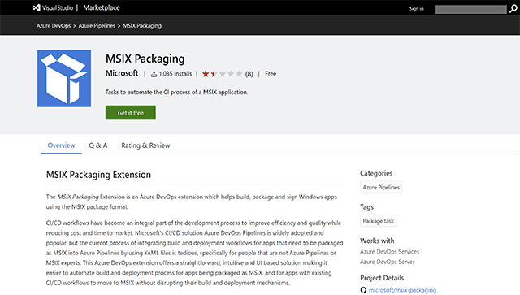This screenshot has width=520, height=295.
Task: Click the installs download icon
Action: point(154,74)
